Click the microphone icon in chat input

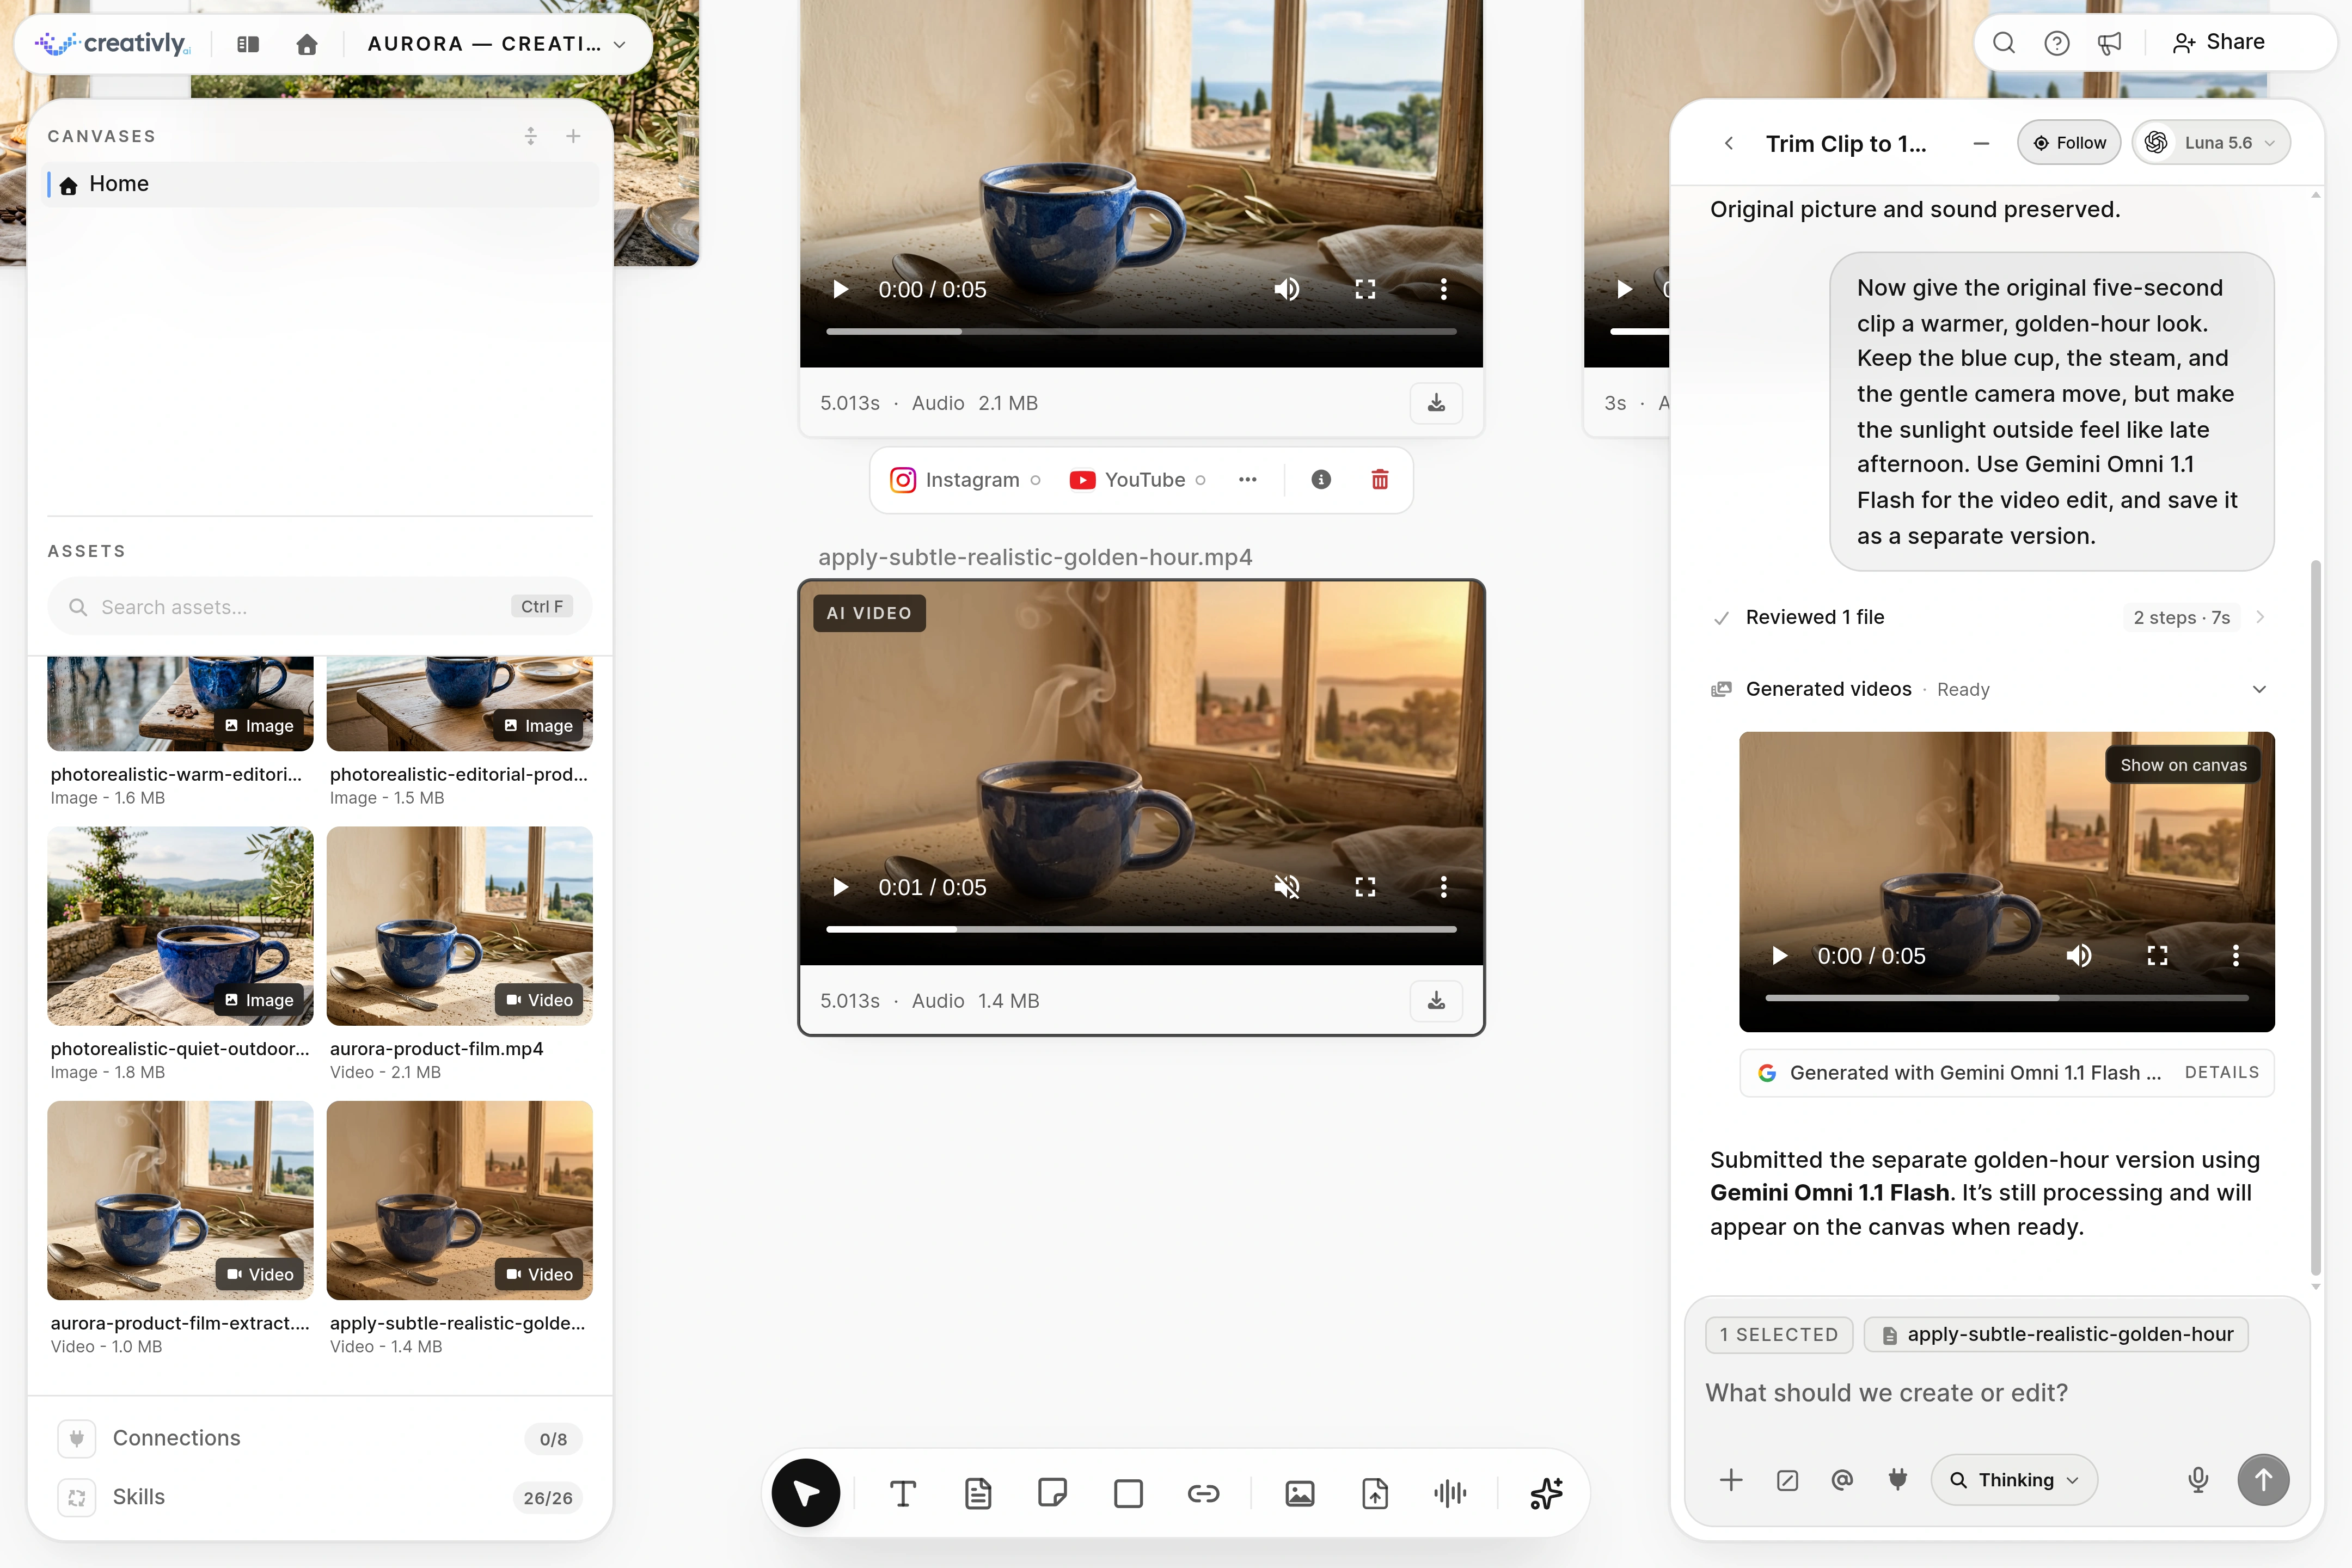(x=2198, y=1480)
